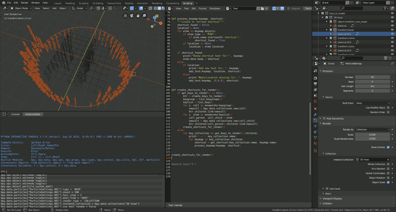Click the Hair Length field
The width and height of the screenshot is (396, 212).
(x=372, y=86)
